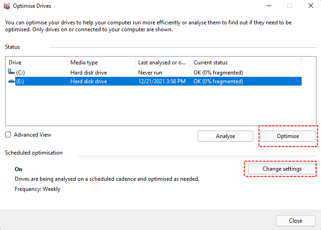Open Change settings for scheduled optimisation
This screenshot has width=321, height=230.
(x=282, y=169)
